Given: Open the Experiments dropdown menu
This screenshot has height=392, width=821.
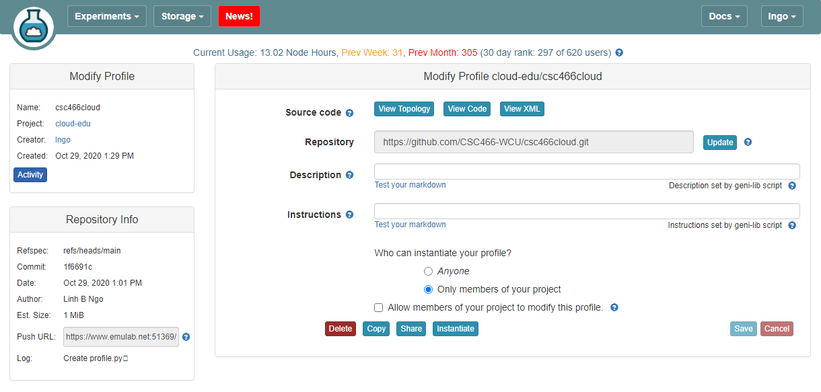Looking at the screenshot, I should point(107,16).
